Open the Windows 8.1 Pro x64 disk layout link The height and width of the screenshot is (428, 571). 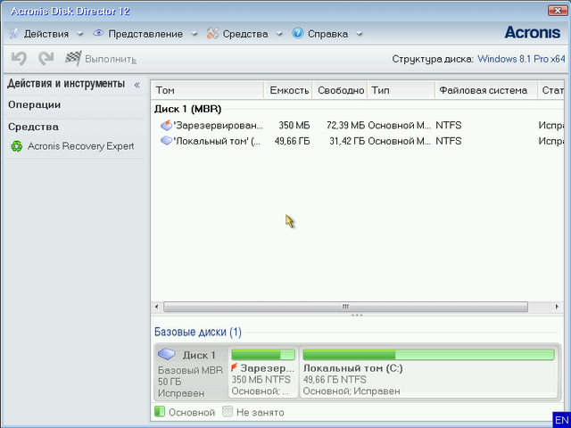[x=521, y=59]
